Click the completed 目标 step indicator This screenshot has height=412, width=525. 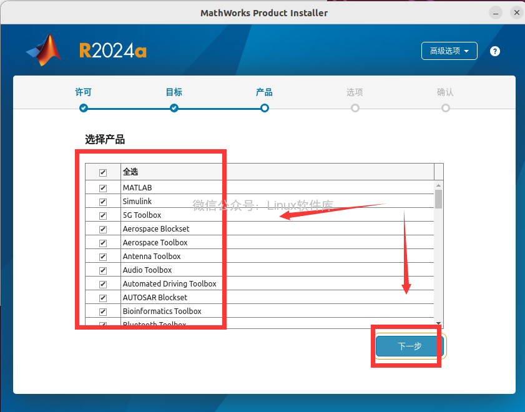pos(174,107)
